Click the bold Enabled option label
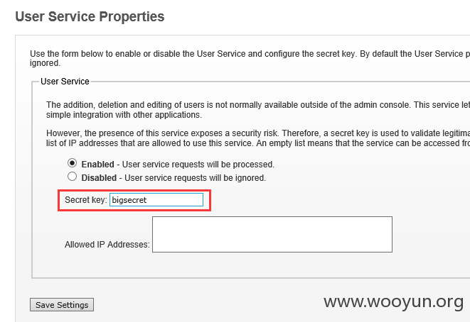The height and width of the screenshot is (322, 470). (x=97, y=165)
